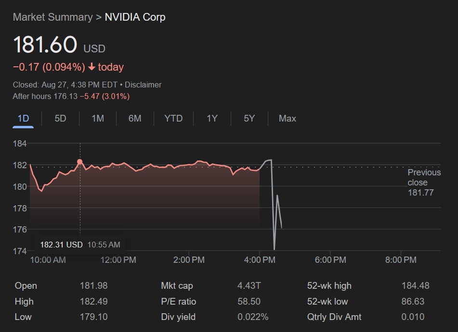Viewport: 458px width, 332px height.
Task: Switch to the 5D chart tab
Action: coord(60,118)
